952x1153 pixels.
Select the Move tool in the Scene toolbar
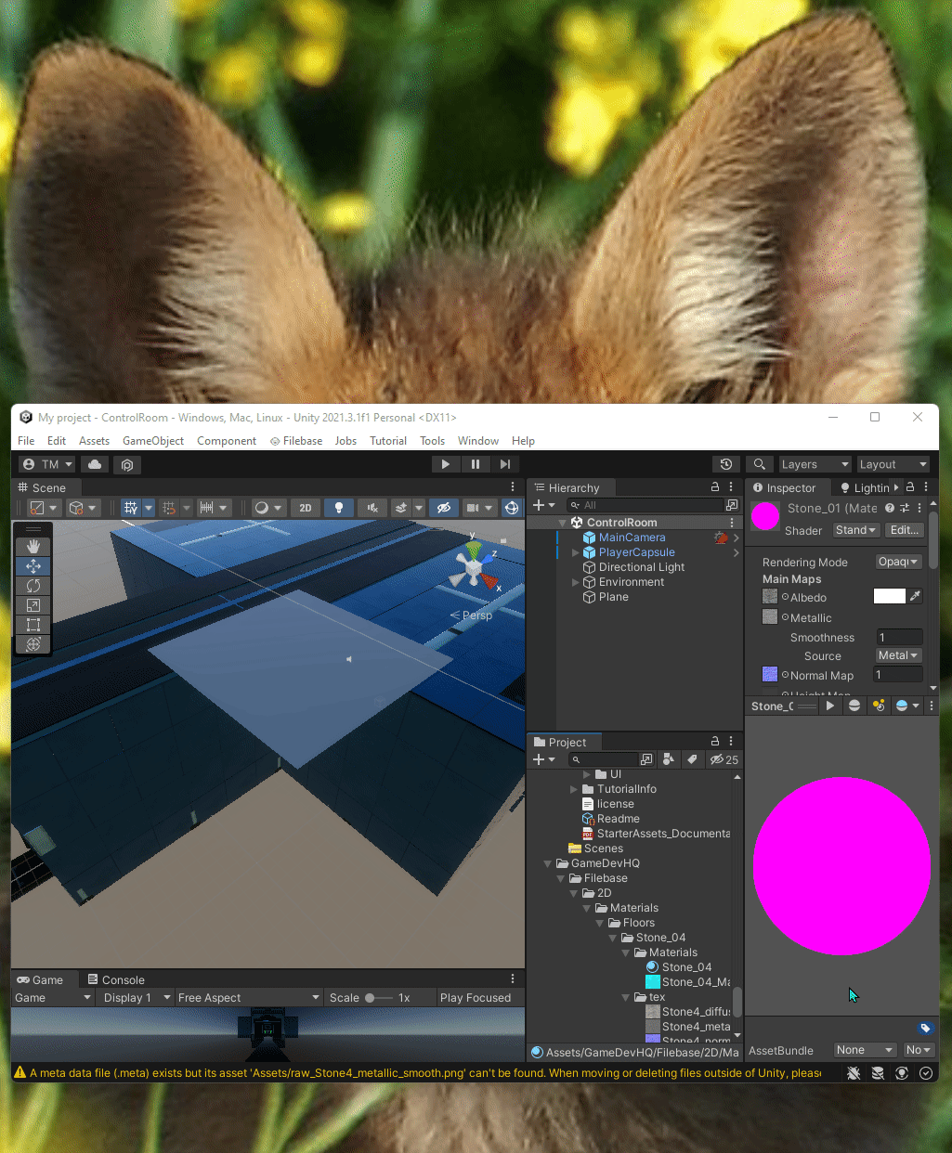(x=33, y=566)
